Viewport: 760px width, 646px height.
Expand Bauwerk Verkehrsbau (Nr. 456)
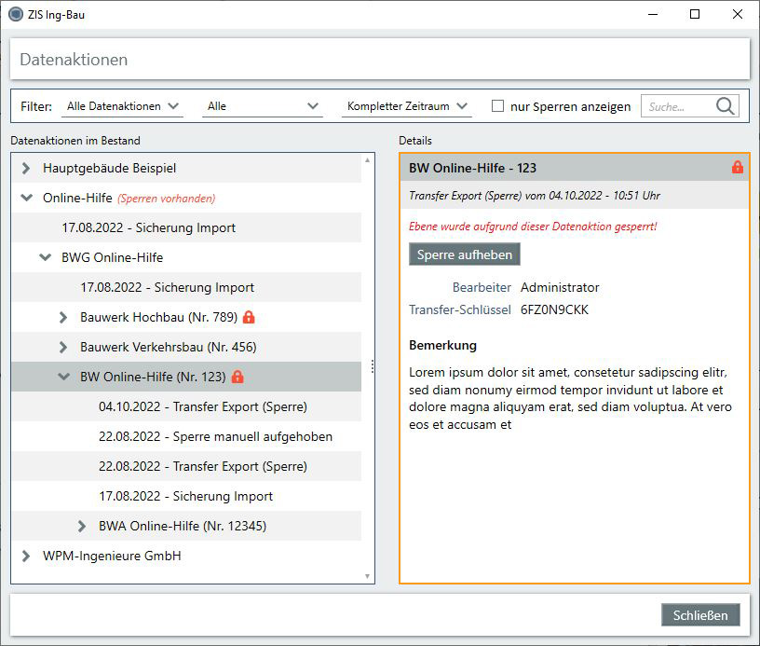click(x=63, y=348)
